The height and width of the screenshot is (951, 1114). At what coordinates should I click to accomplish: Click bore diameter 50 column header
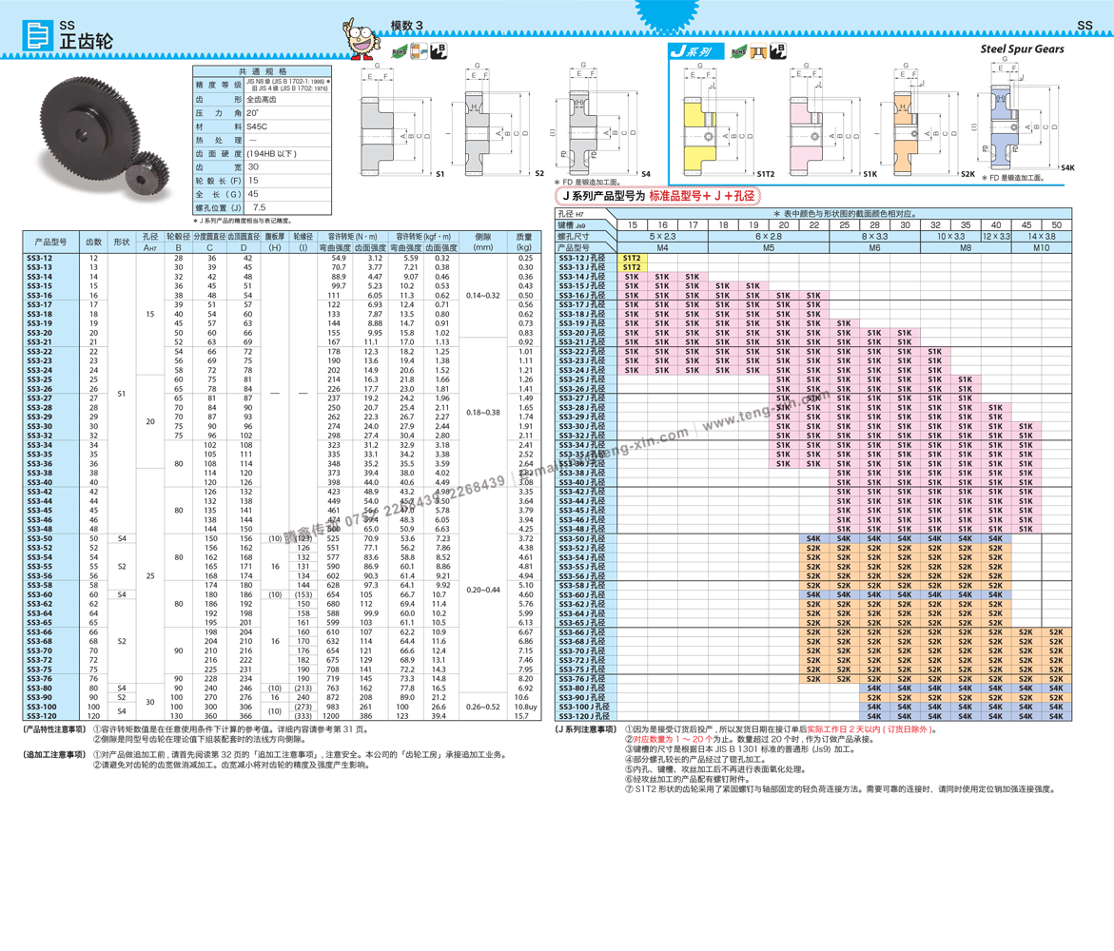[x=1056, y=225]
